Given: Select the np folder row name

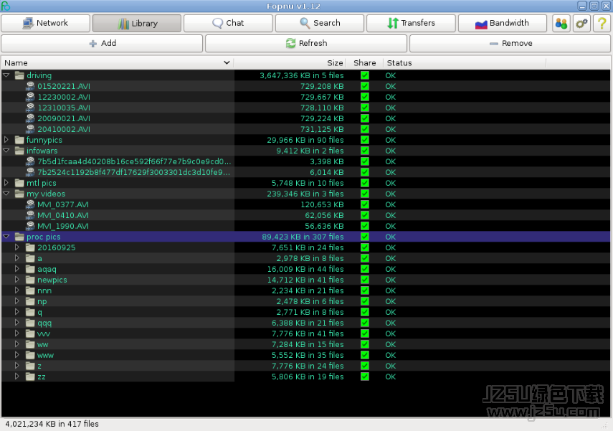Looking at the screenshot, I should point(42,301).
